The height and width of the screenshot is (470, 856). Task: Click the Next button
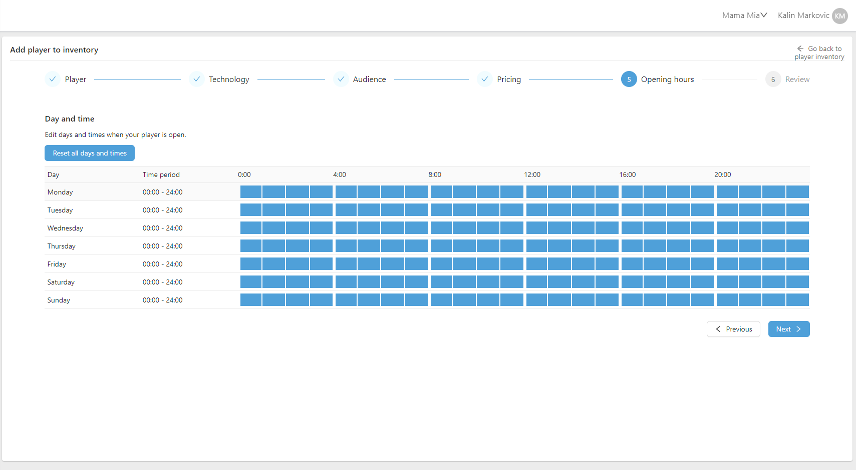(x=789, y=329)
